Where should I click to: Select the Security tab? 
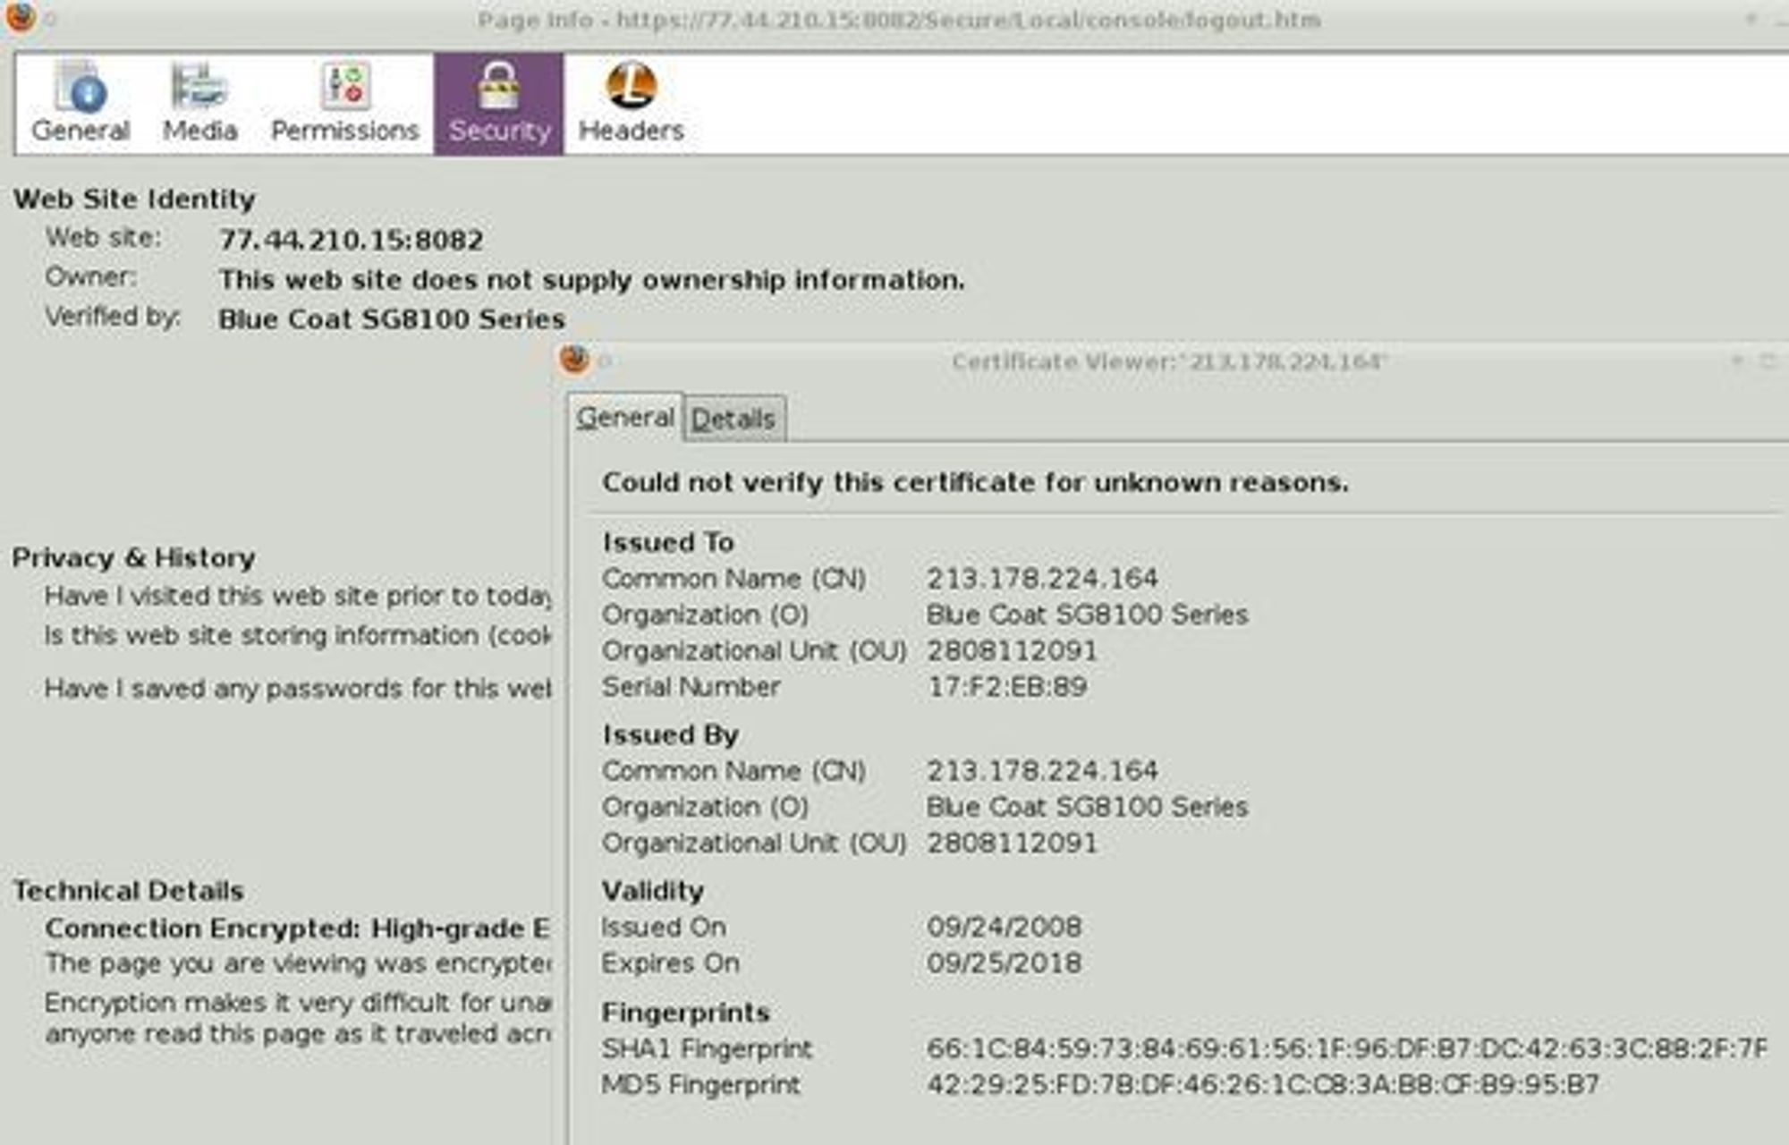tap(499, 104)
